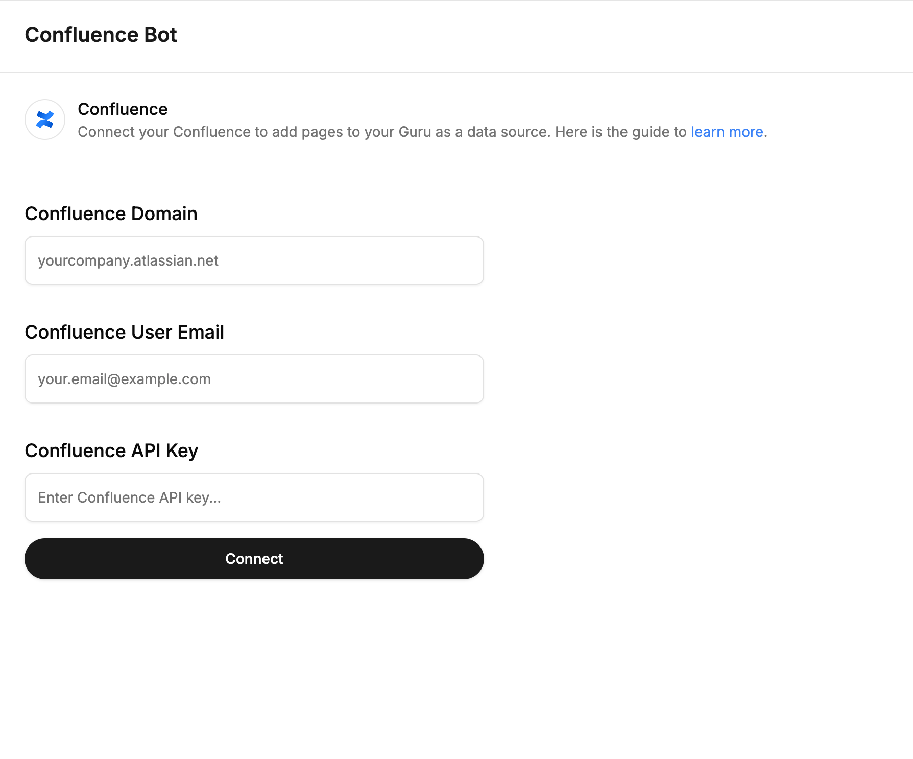
Task: Click the Confluence API Key label
Action: 112,450
